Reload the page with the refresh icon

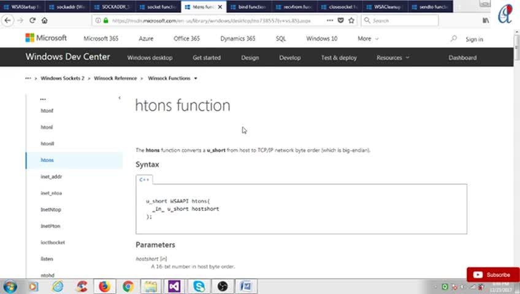pos(32,21)
